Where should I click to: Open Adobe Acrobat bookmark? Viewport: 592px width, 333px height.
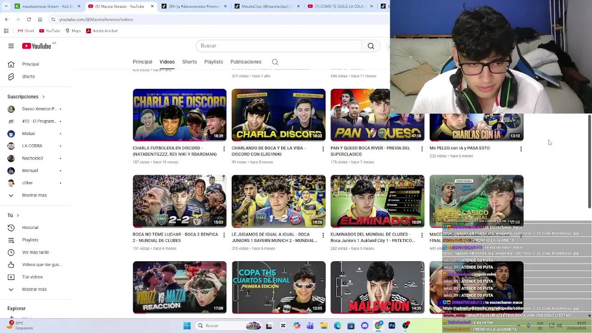tap(102, 31)
